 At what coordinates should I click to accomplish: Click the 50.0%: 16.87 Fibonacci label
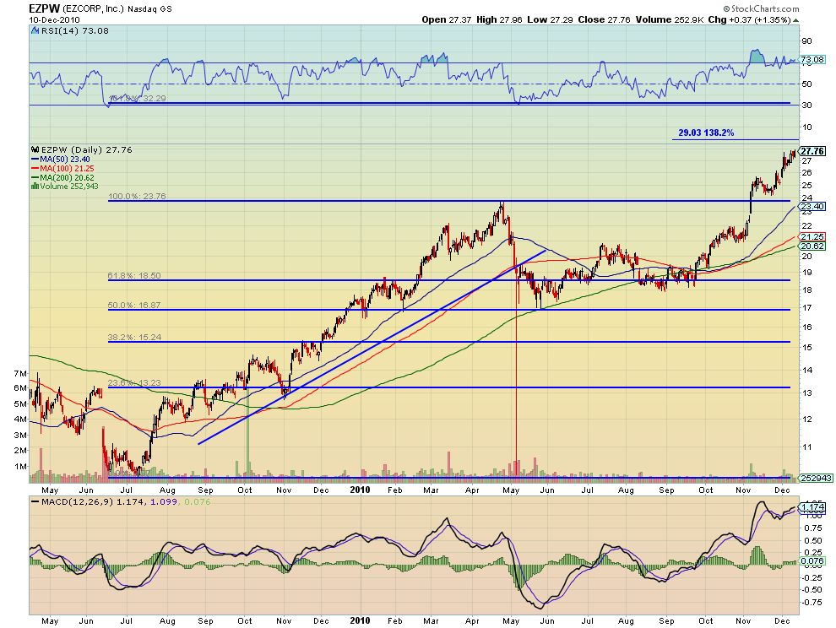[134, 305]
